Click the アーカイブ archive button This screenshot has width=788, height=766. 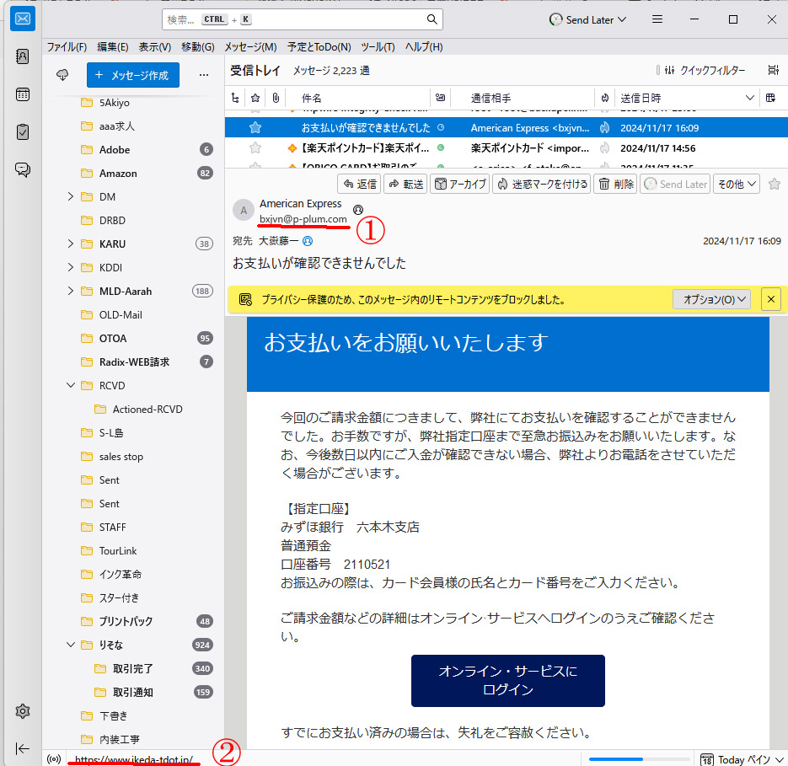point(460,184)
